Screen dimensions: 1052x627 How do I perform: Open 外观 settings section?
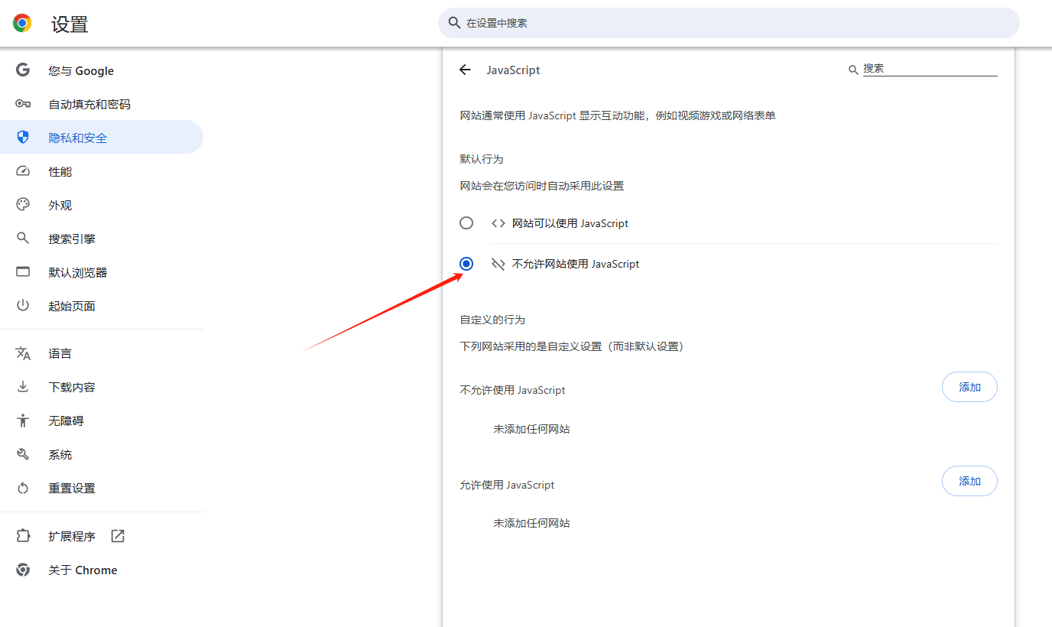point(102,205)
